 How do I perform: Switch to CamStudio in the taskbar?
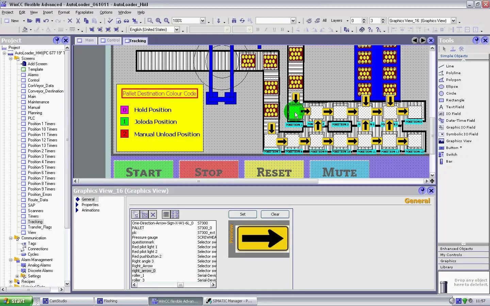(67, 301)
